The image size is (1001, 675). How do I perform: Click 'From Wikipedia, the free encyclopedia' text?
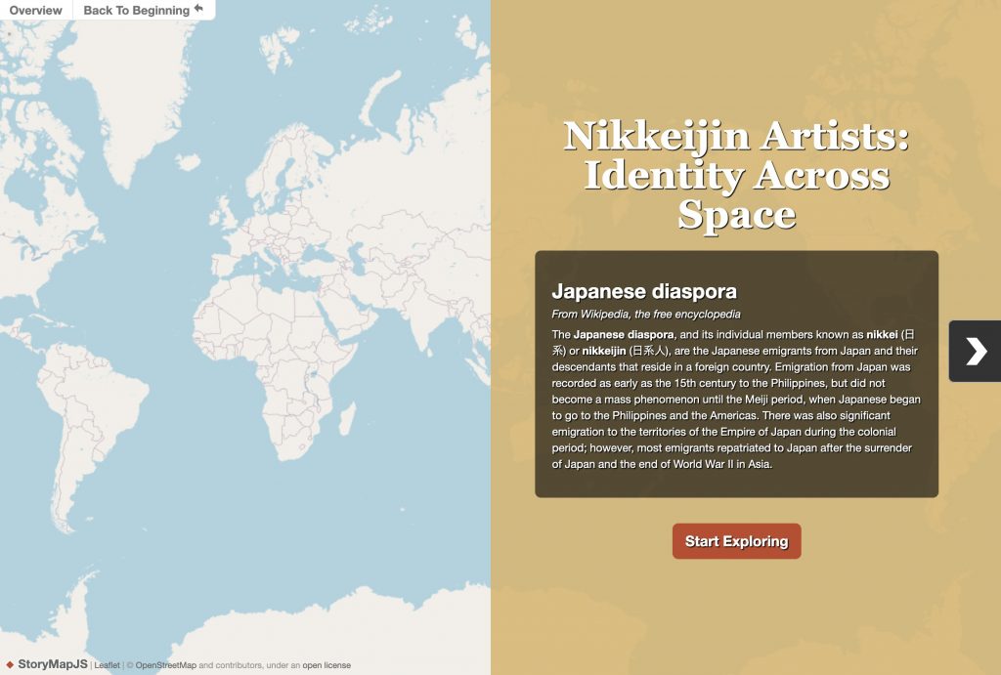coord(646,314)
